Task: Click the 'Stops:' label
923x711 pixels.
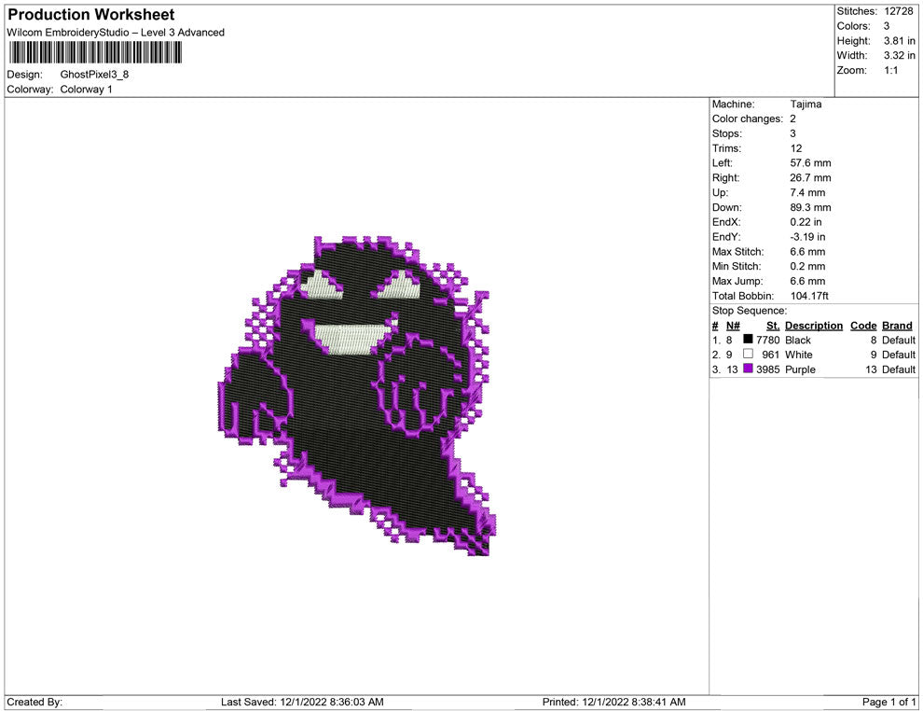Action: [727, 133]
